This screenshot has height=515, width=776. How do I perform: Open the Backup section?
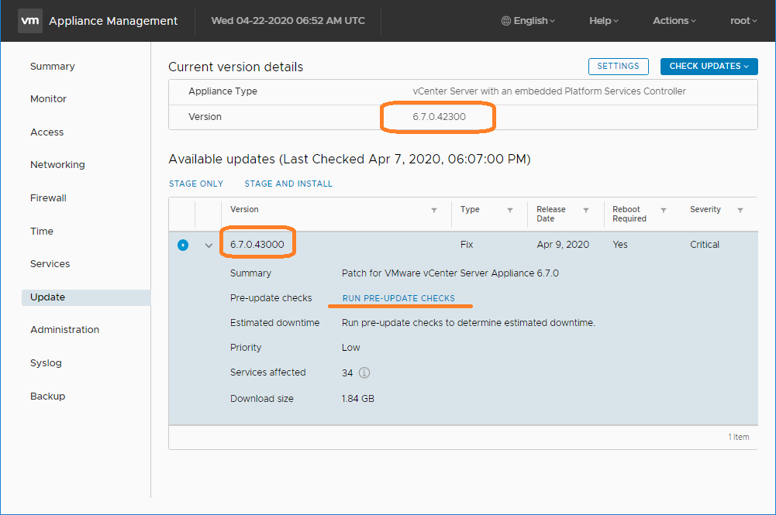coord(47,396)
